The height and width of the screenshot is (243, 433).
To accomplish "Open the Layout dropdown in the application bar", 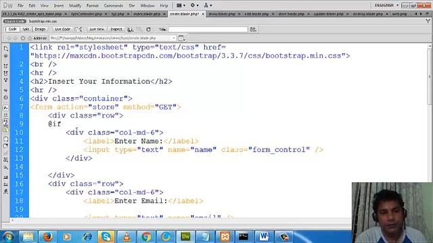I will (x=181, y=5).
